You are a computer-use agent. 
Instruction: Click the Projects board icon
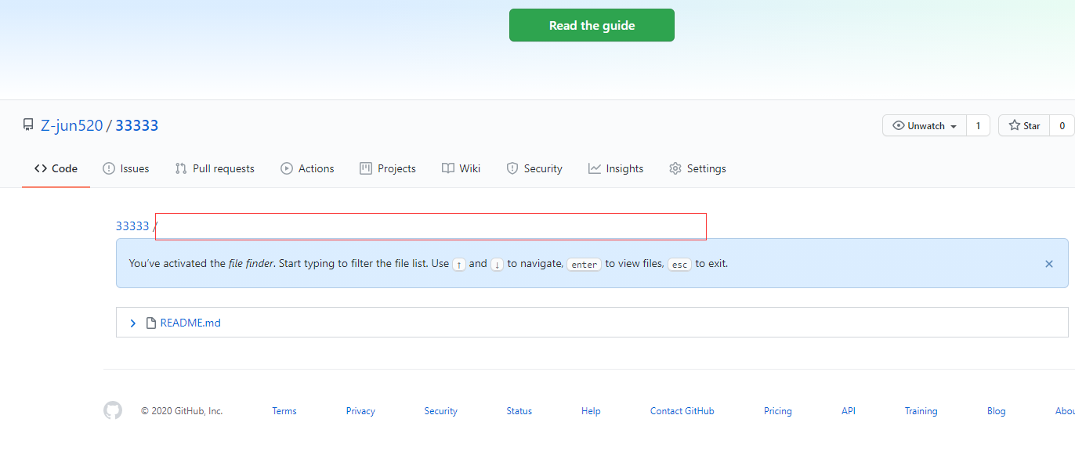coord(366,168)
